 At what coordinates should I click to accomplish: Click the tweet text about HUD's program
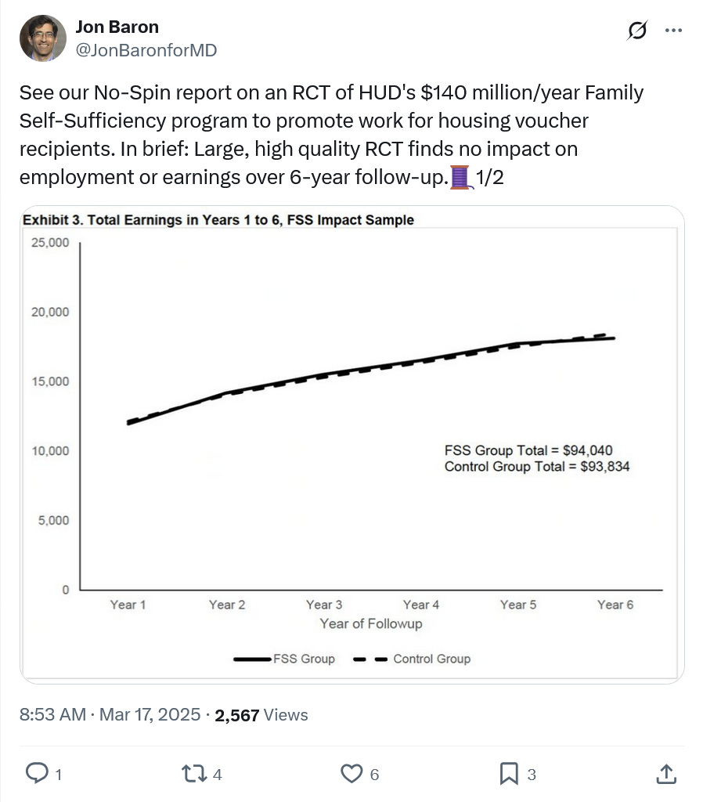331,135
